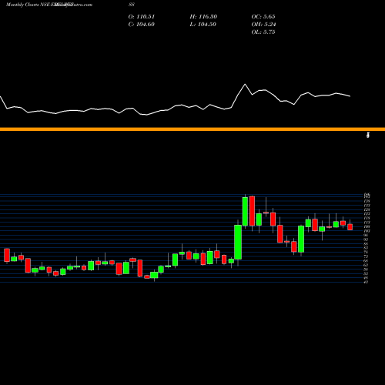Click the bottom price axis label 42

click(x=366, y=282)
